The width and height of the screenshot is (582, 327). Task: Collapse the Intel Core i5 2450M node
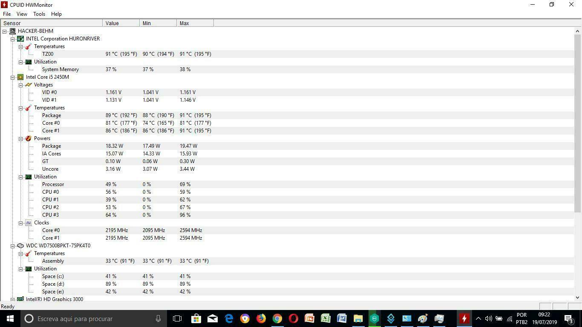(13, 77)
